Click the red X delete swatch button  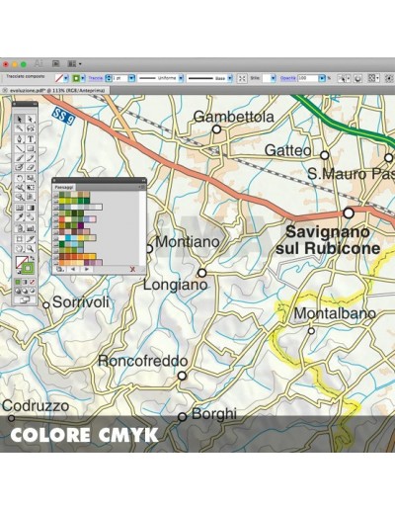[132, 269]
